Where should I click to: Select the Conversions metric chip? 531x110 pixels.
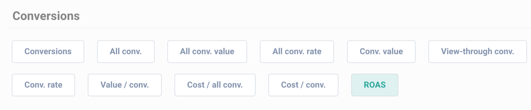48,52
